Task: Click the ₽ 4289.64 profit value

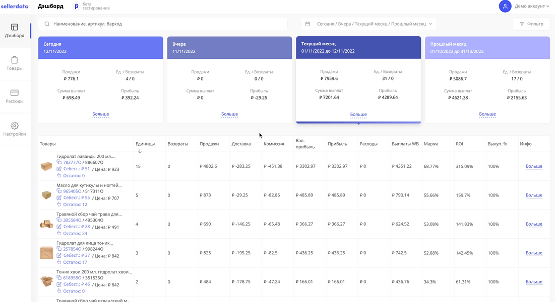Action: point(388,97)
